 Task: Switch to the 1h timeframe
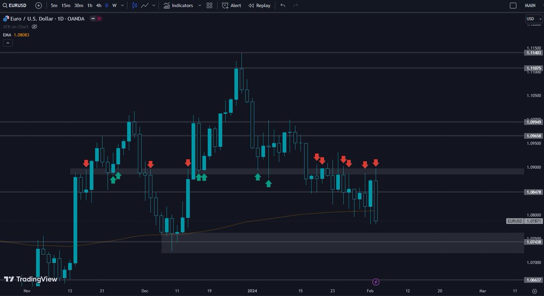tap(90, 5)
